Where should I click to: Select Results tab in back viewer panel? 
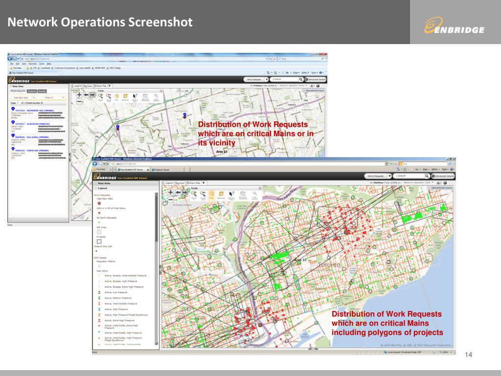[43, 91]
